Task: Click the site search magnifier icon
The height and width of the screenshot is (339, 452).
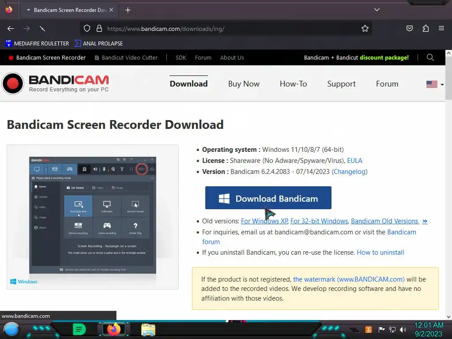Action: click(x=430, y=57)
